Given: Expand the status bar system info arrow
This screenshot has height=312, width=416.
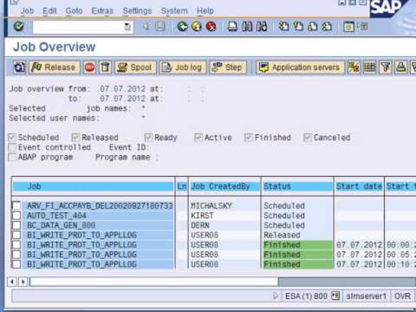Looking at the screenshot, I should (x=276, y=296).
